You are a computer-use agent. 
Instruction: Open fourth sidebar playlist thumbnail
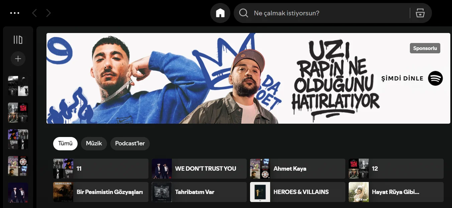(18, 166)
